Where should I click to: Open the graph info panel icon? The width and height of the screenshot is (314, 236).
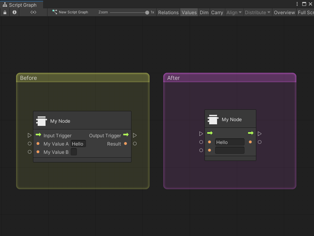pos(14,12)
